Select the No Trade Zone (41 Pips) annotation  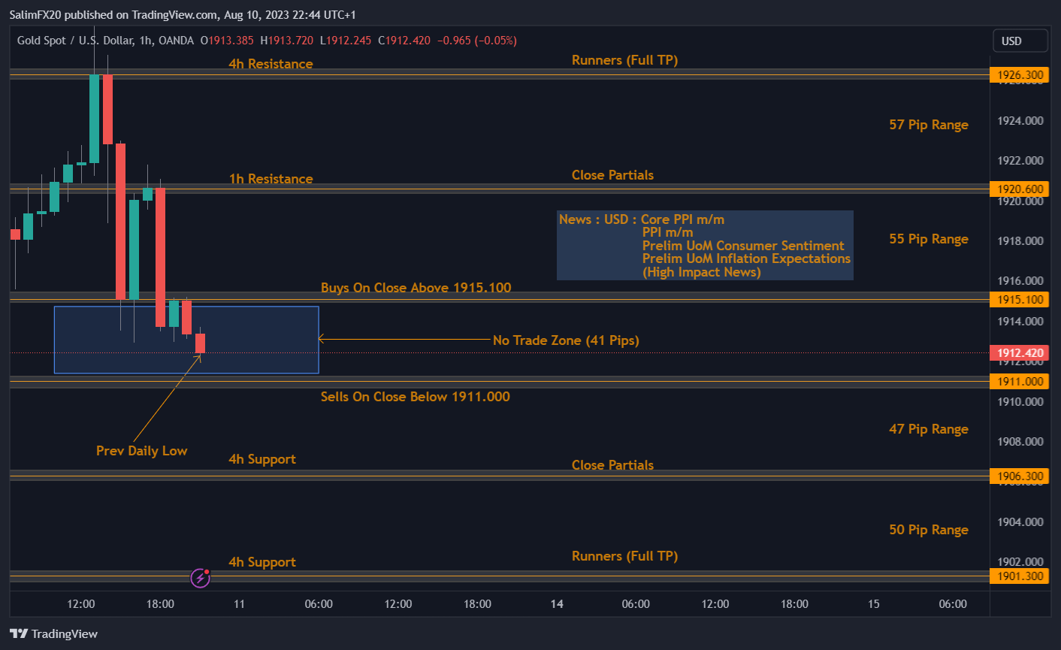point(566,340)
